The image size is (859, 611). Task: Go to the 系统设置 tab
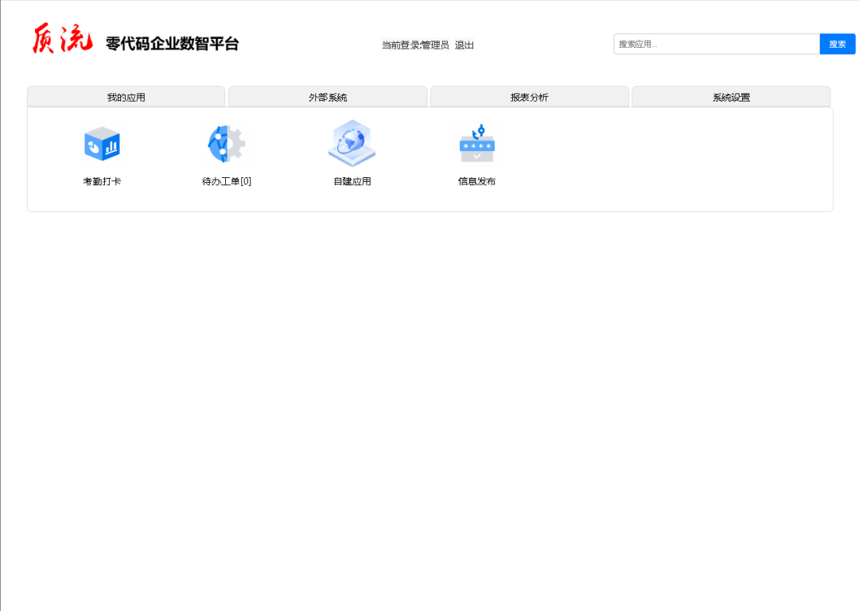coord(731,96)
